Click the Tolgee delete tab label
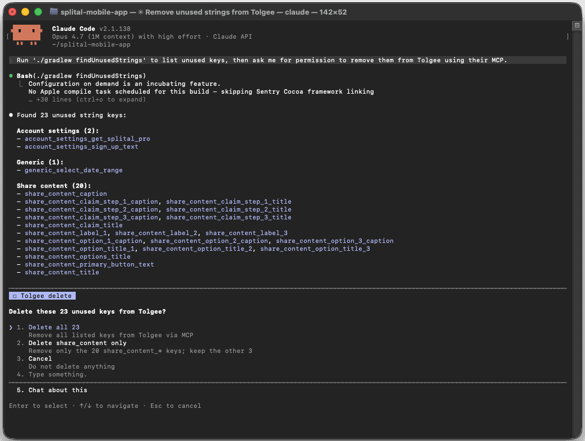 pyautogui.click(x=42, y=296)
